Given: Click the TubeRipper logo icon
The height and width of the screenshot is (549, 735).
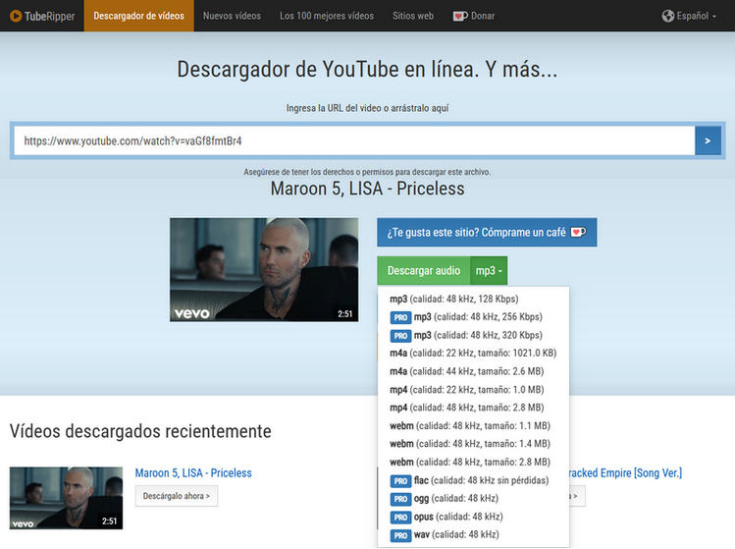Looking at the screenshot, I should (16, 16).
